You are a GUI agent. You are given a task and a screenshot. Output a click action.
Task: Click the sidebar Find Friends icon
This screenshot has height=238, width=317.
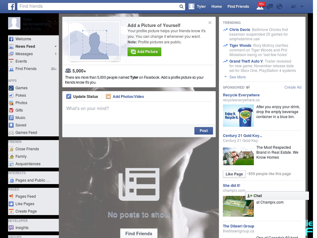(11, 69)
